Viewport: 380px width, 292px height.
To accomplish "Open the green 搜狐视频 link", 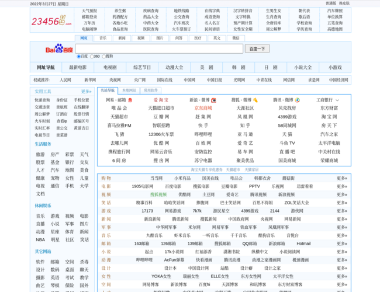I will pos(158,194).
